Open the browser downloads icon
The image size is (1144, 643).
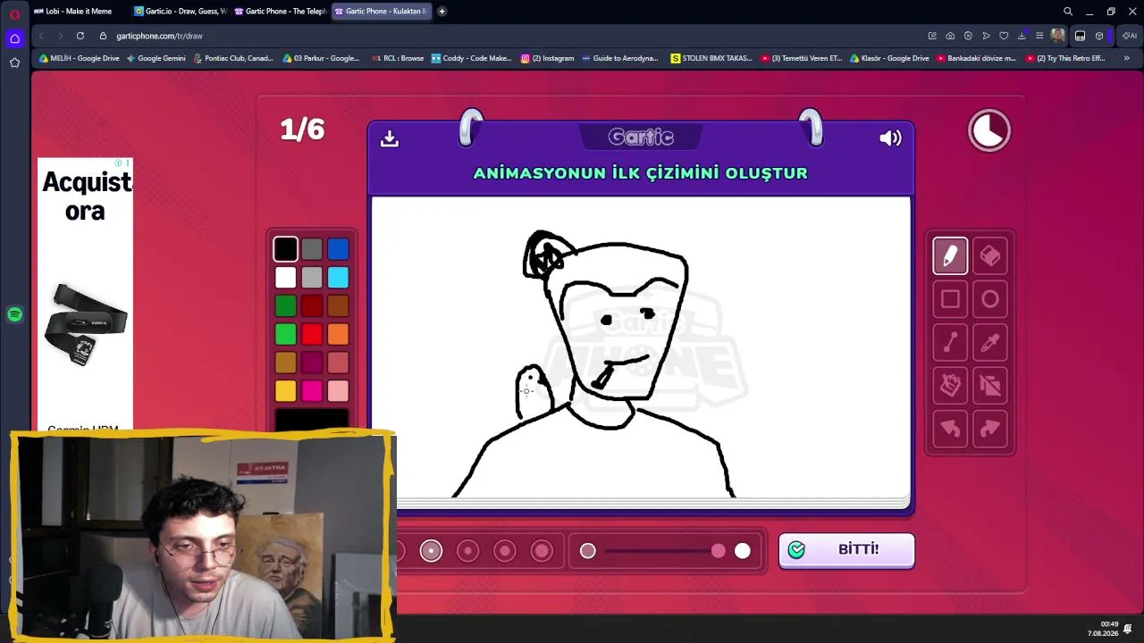1022,36
